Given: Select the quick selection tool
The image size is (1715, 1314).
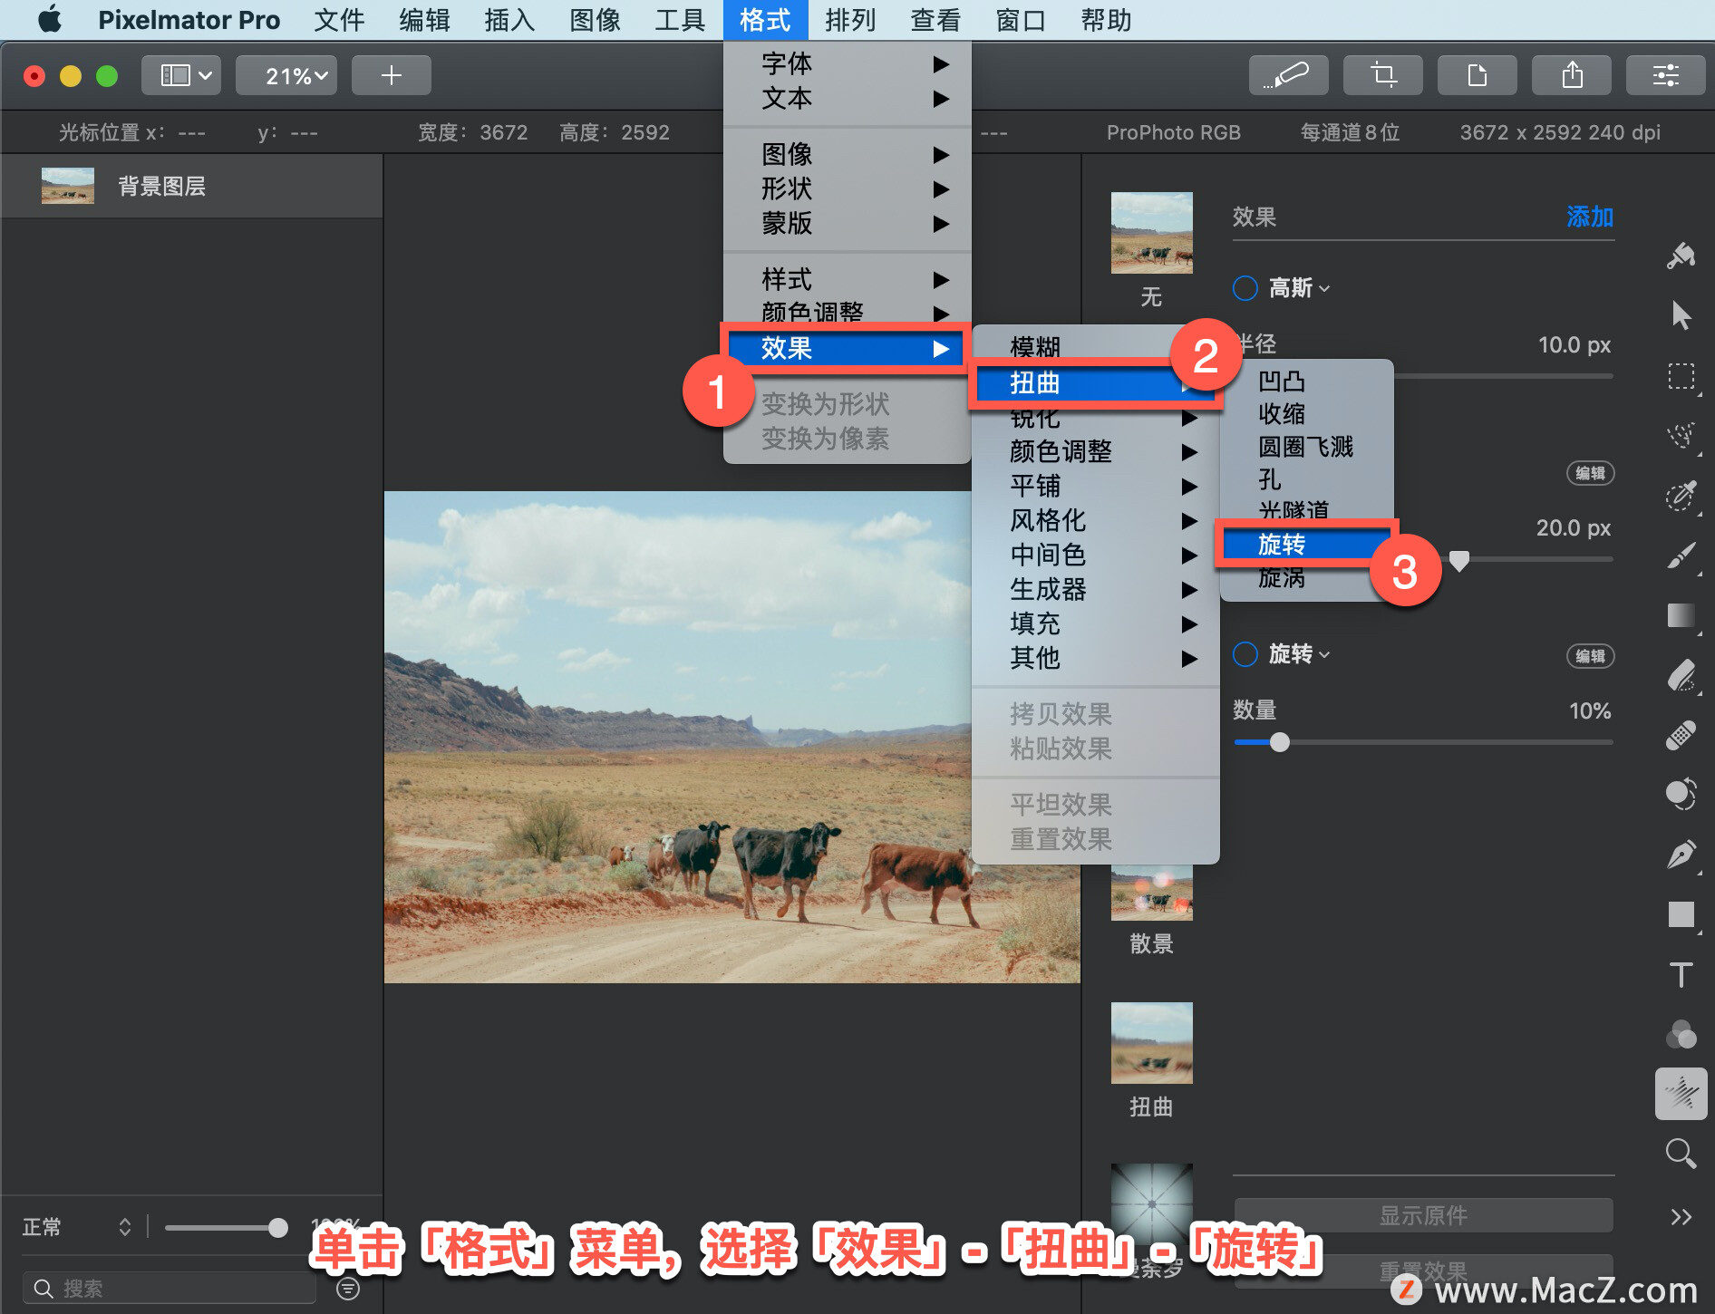Looking at the screenshot, I should (1681, 435).
